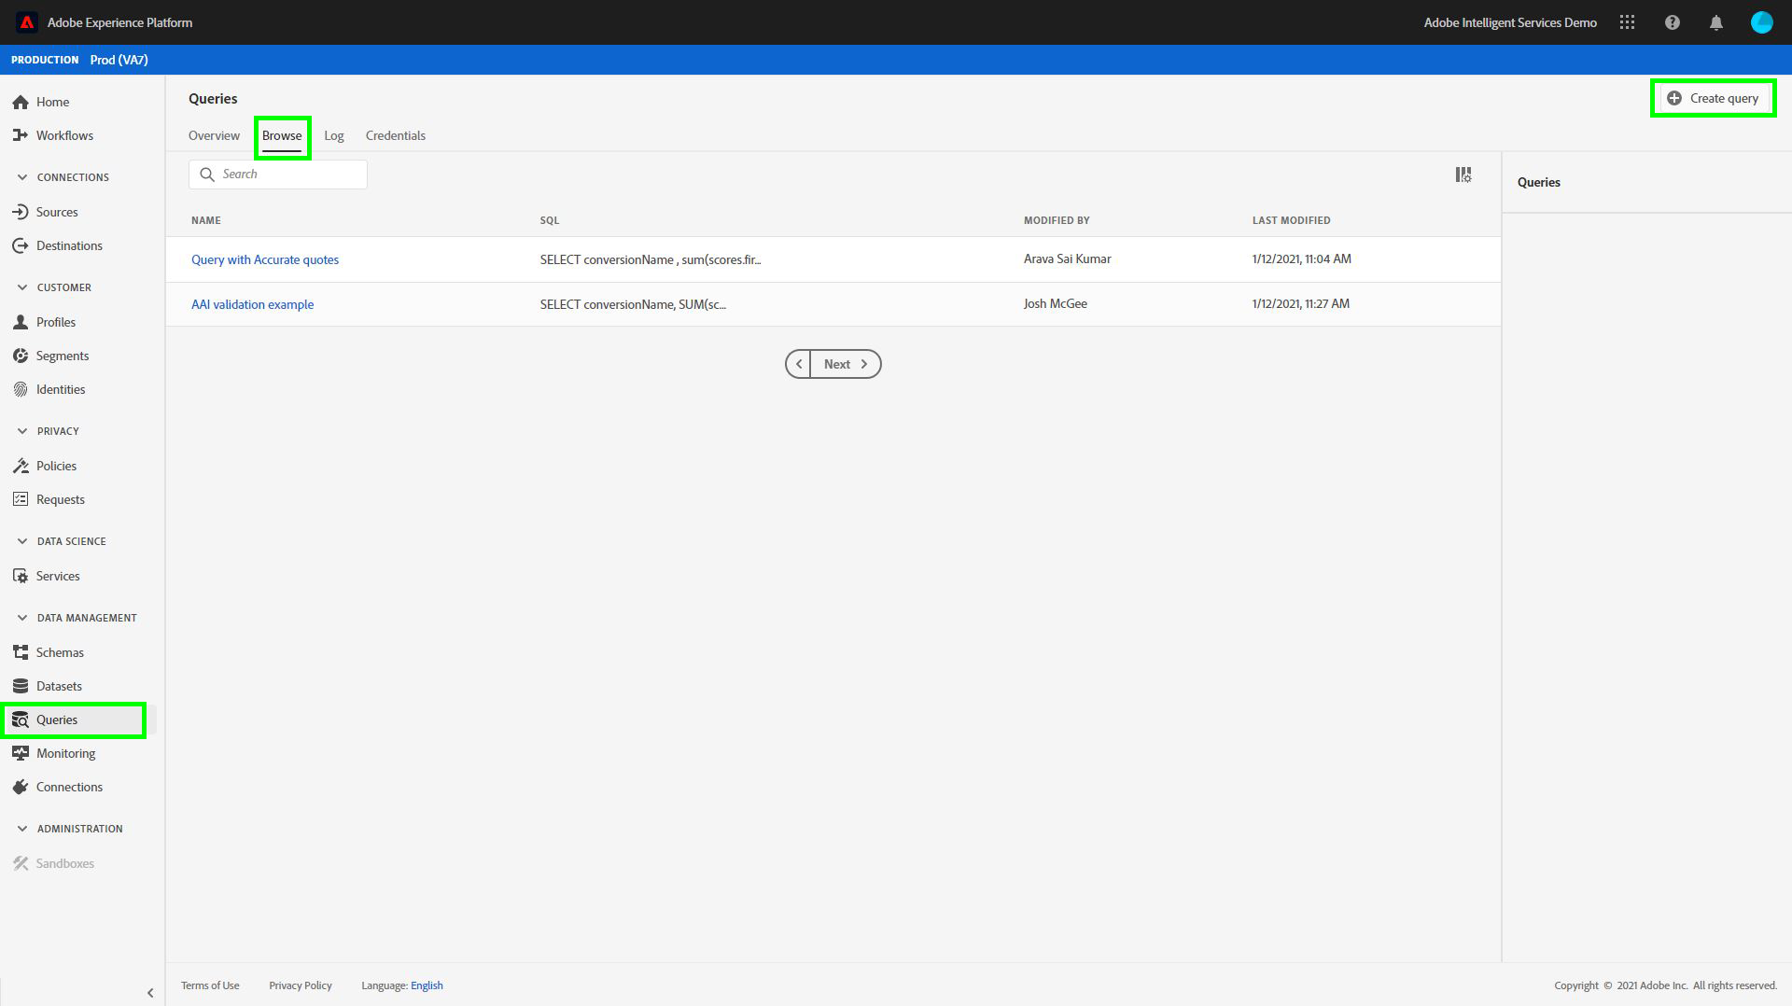This screenshot has height=1006, width=1792.
Task: Switch to the Overview tab
Action: click(x=214, y=135)
